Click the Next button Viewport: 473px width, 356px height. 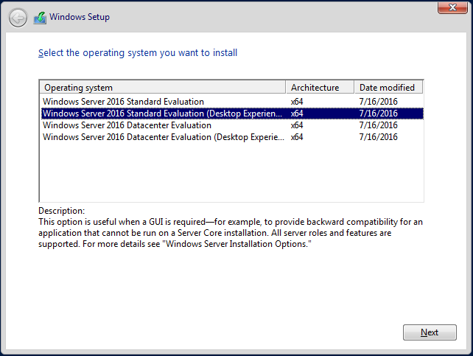[430, 332]
